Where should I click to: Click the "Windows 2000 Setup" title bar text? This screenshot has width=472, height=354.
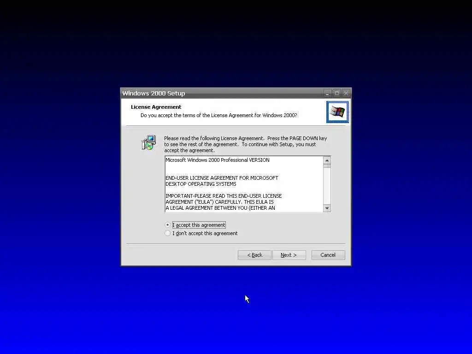(x=153, y=93)
